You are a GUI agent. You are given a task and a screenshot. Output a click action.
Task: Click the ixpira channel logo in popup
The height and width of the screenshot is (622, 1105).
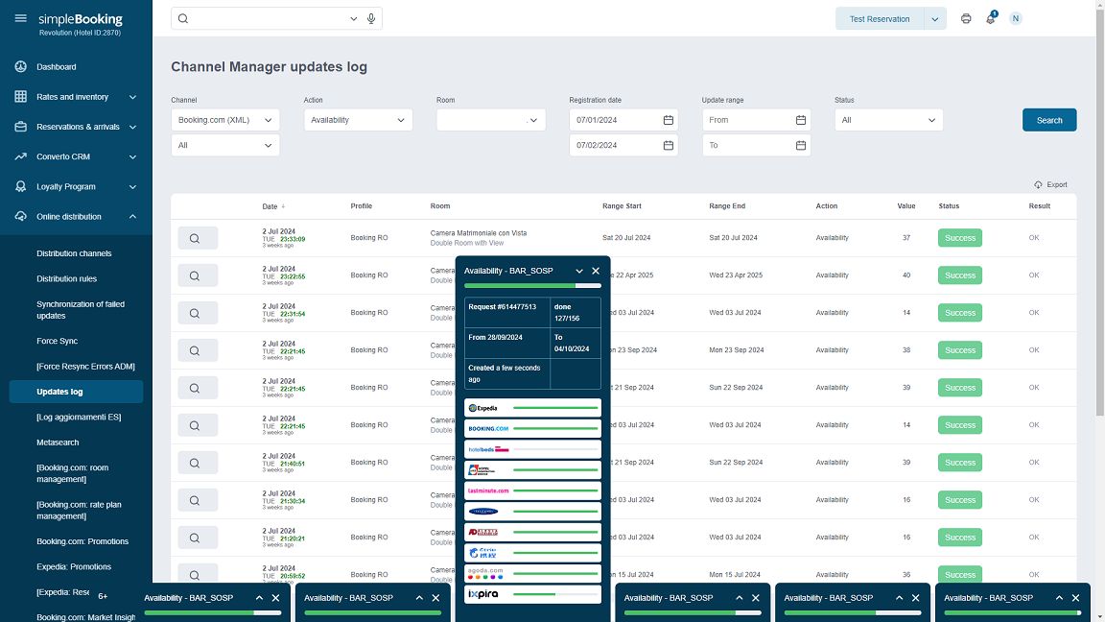coord(483,594)
